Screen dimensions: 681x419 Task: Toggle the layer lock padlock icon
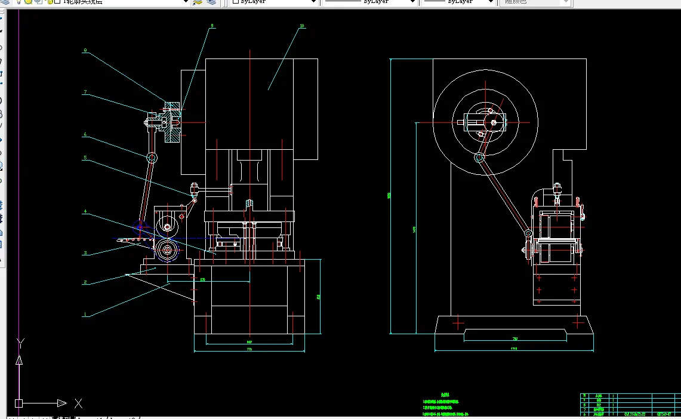pyautogui.click(x=49, y=2)
